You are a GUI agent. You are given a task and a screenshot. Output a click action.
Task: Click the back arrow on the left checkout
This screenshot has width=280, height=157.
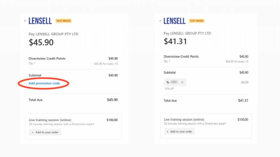click(x=25, y=21)
